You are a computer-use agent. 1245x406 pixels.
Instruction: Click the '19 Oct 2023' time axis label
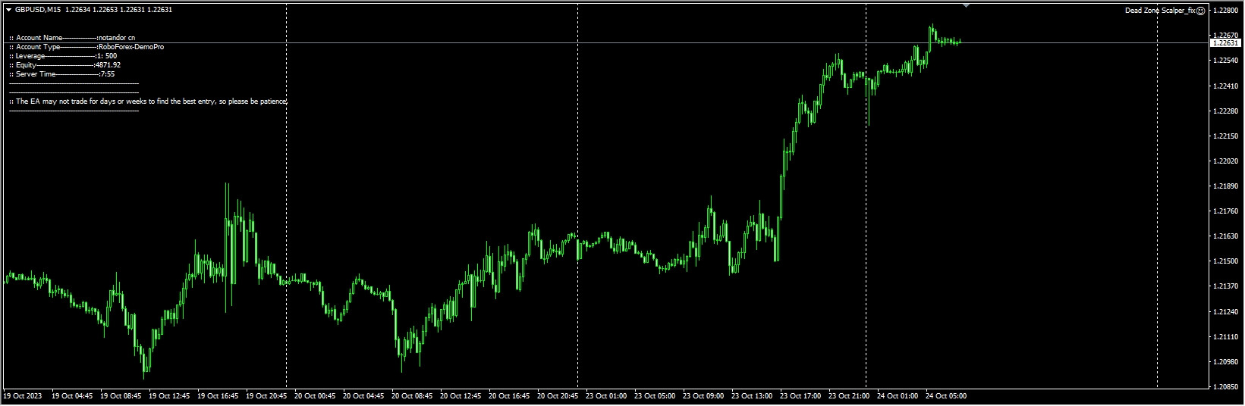pyautogui.click(x=23, y=395)
